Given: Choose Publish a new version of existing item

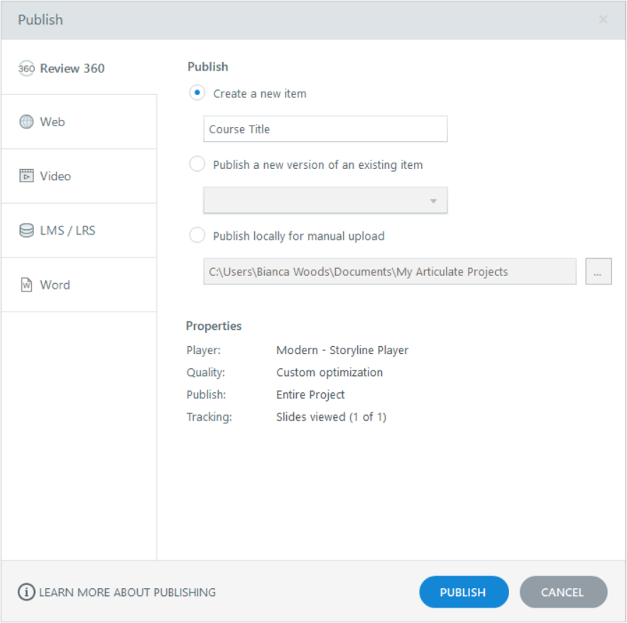Looking at the screenshot, I should coord(197,165).
